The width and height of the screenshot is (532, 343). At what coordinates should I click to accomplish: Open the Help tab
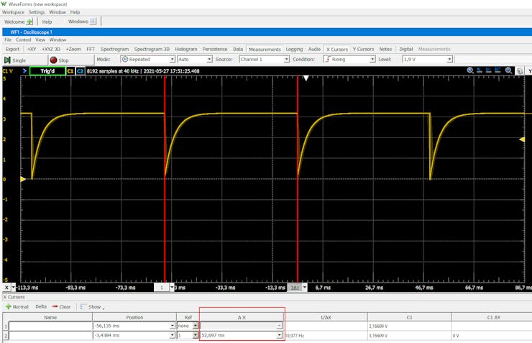pos(47,22)
